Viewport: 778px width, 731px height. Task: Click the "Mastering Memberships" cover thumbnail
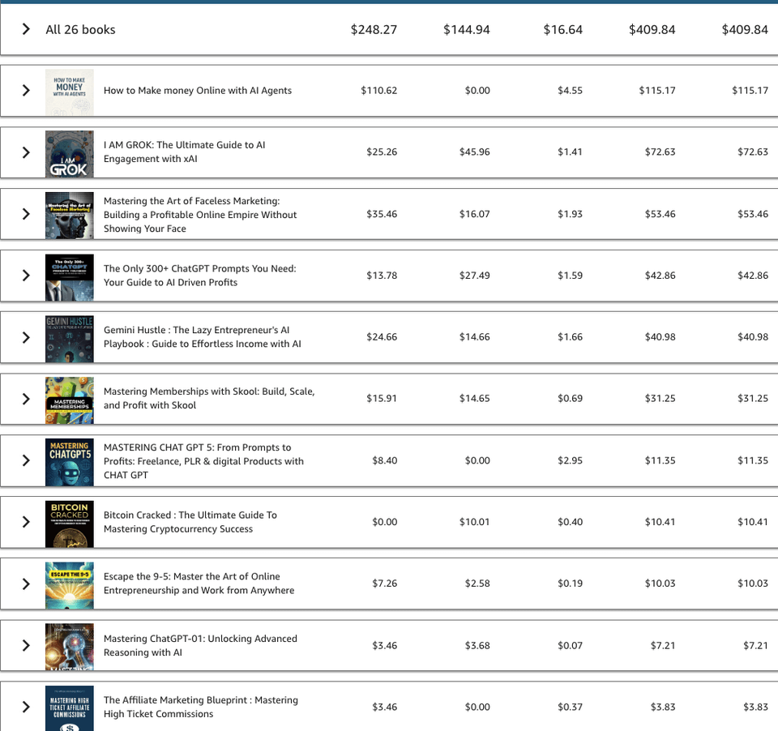pos(69,399)
